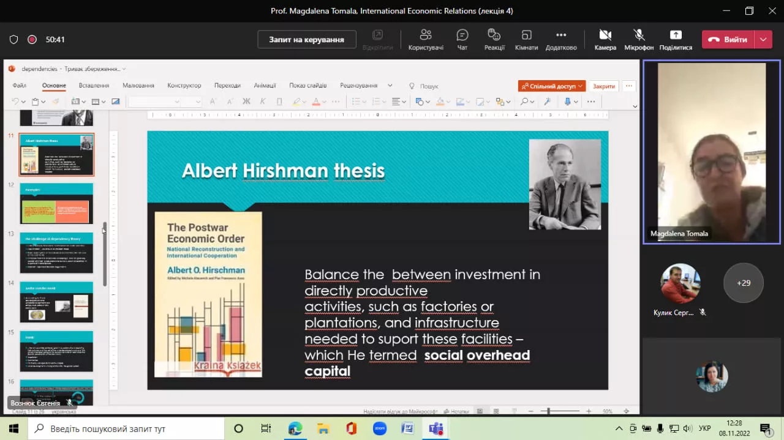Open the Кімнати breakout rooms

point(526,39)
